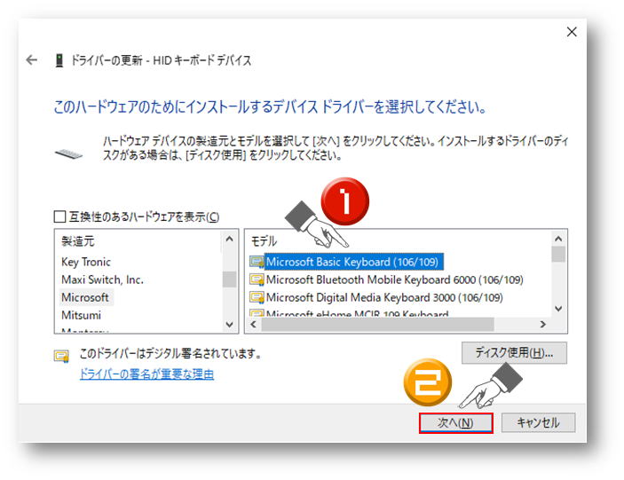Click model list scroll down arrow
624x480 pixels.
point(558,309)
